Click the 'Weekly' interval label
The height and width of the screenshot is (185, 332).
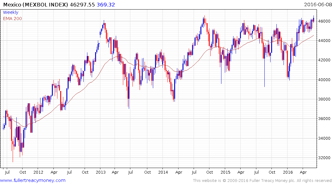coord(11,12)
